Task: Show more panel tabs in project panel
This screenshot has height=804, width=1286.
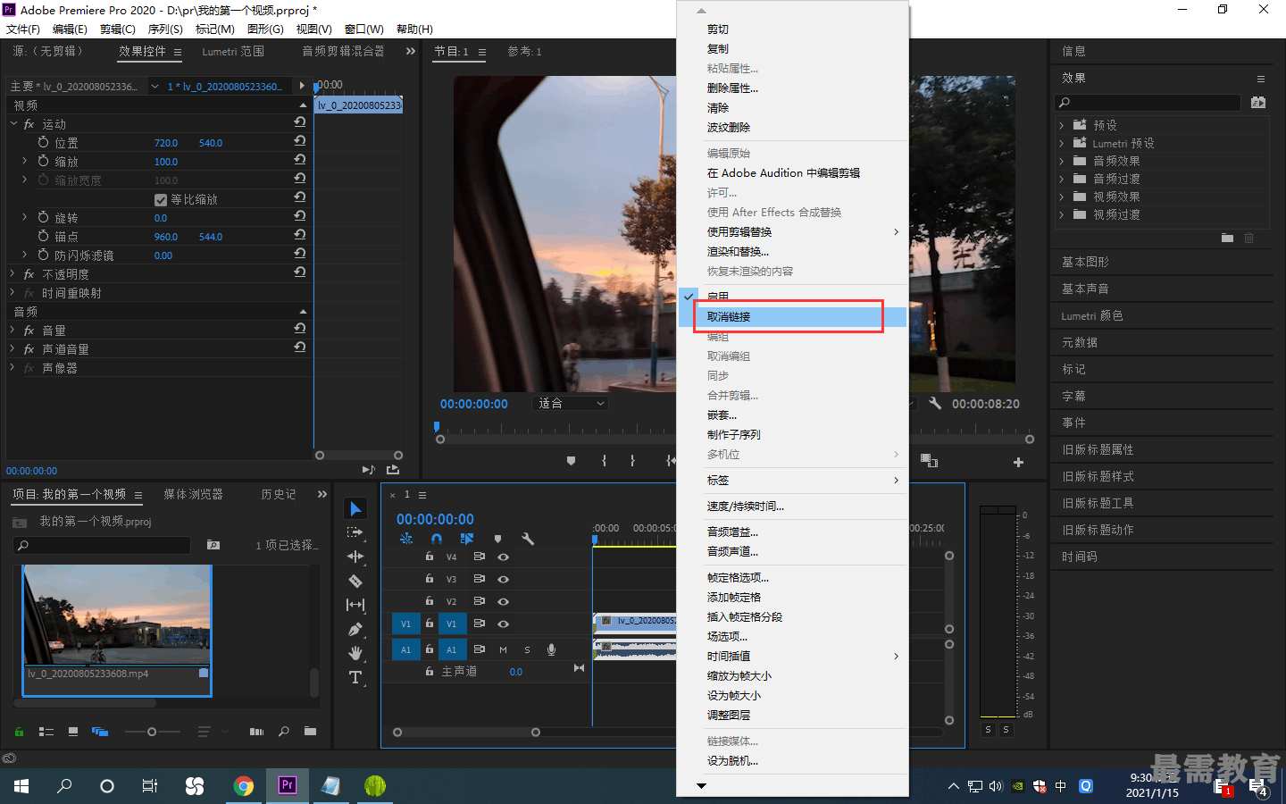Action: click(x=321, y=494)
